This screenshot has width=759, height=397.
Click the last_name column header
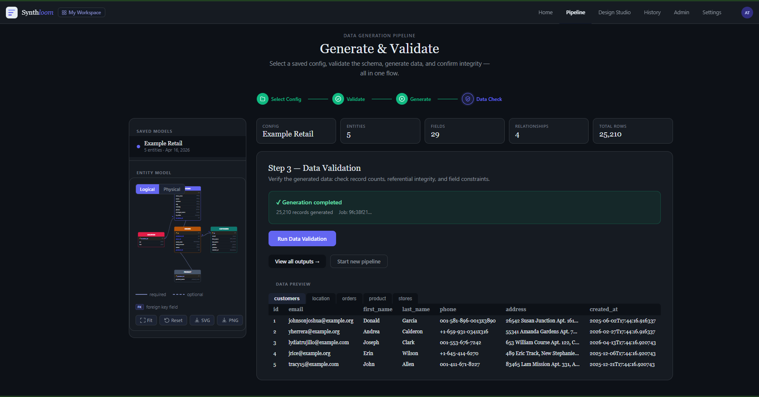pos(416,309)
